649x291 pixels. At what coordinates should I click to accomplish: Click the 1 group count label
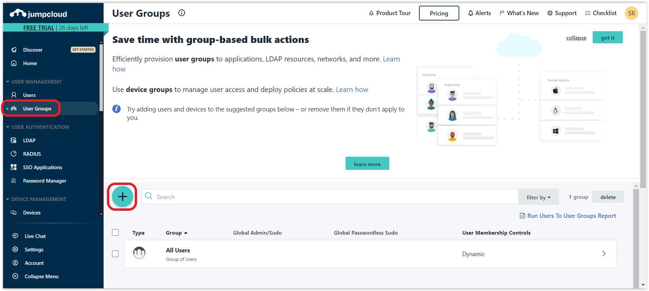point(578,197)
